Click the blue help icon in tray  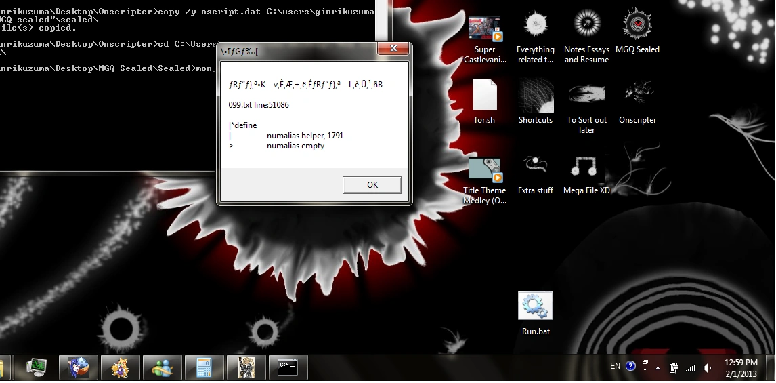point(630,366)
